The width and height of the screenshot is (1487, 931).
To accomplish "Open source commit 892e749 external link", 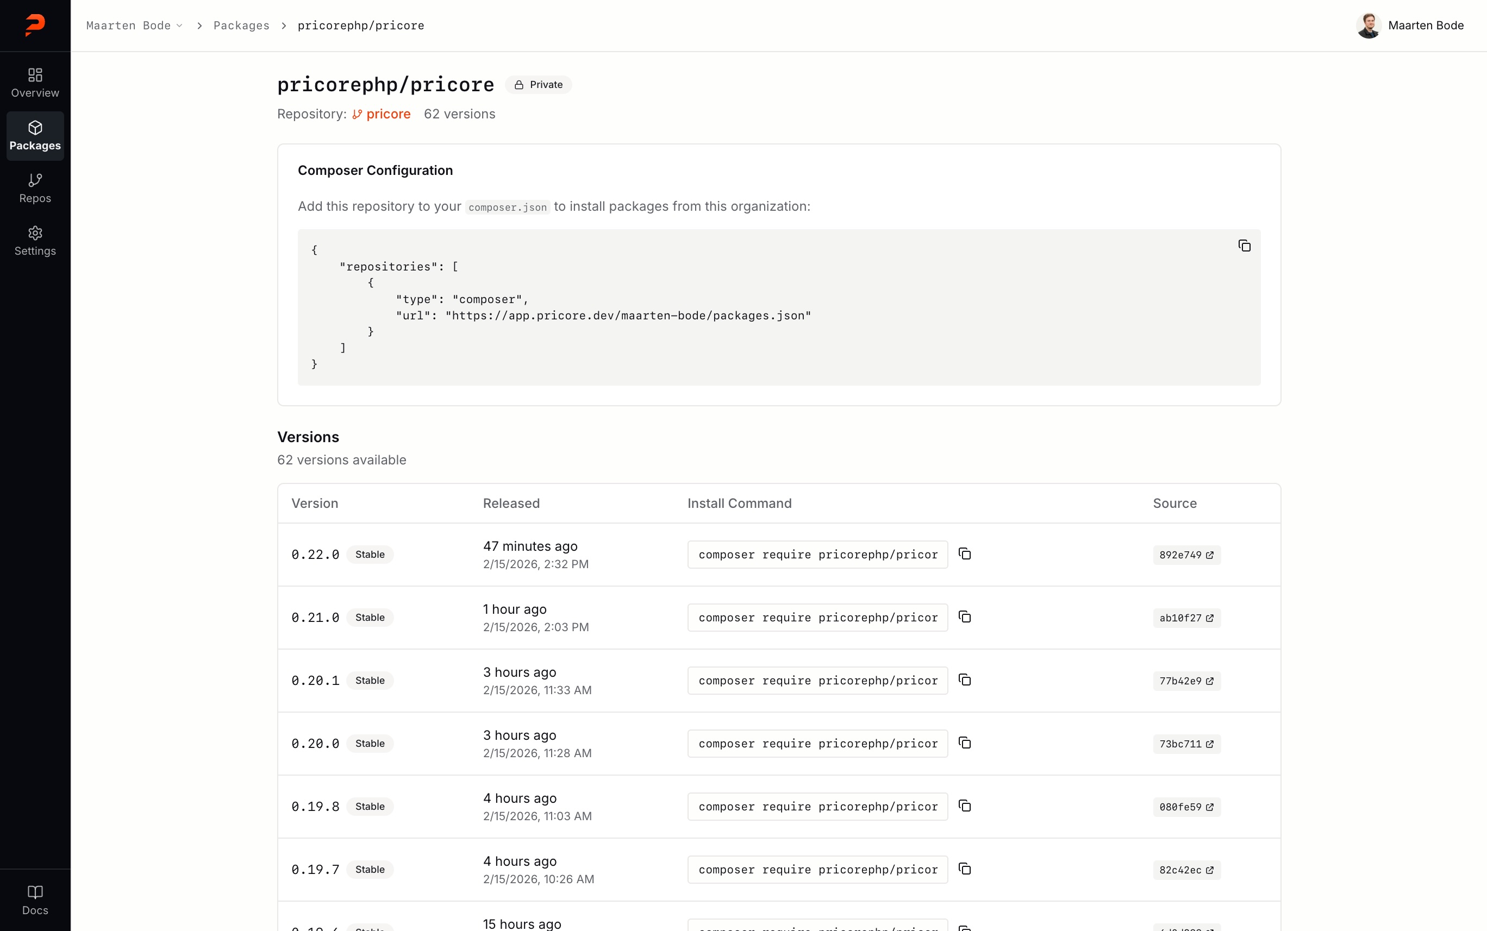I will coord(1186,555).
